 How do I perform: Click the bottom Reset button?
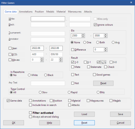click(x=84, y=123)
